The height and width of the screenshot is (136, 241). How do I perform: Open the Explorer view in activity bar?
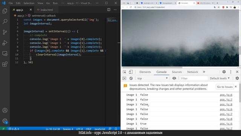pos(5,11)
